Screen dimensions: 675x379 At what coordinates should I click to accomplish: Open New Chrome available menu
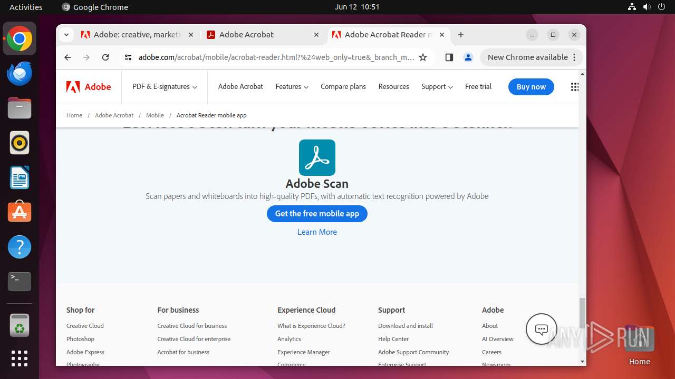(x=532, y=57)
